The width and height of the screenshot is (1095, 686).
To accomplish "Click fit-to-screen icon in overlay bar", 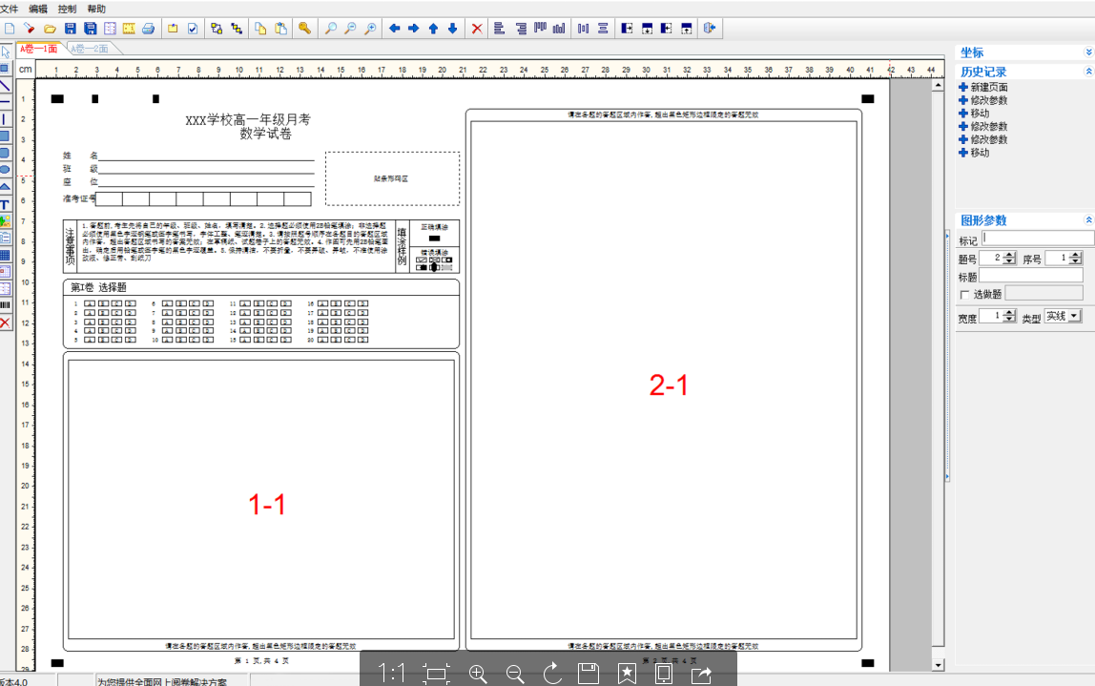I will [437, 674].
